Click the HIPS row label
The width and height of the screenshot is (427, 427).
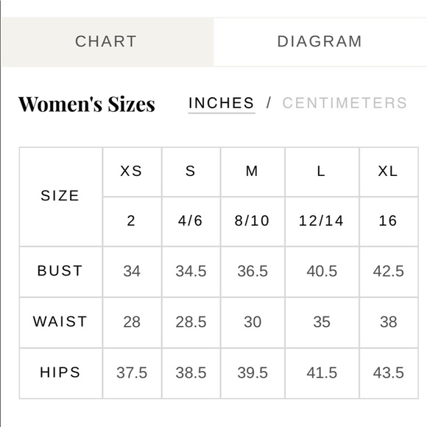(x=60, y=373)
